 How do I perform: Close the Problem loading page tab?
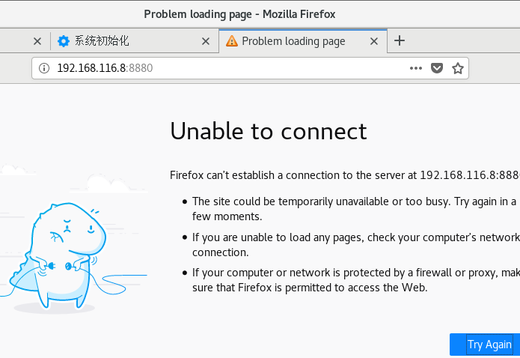(x=375, y=41)
